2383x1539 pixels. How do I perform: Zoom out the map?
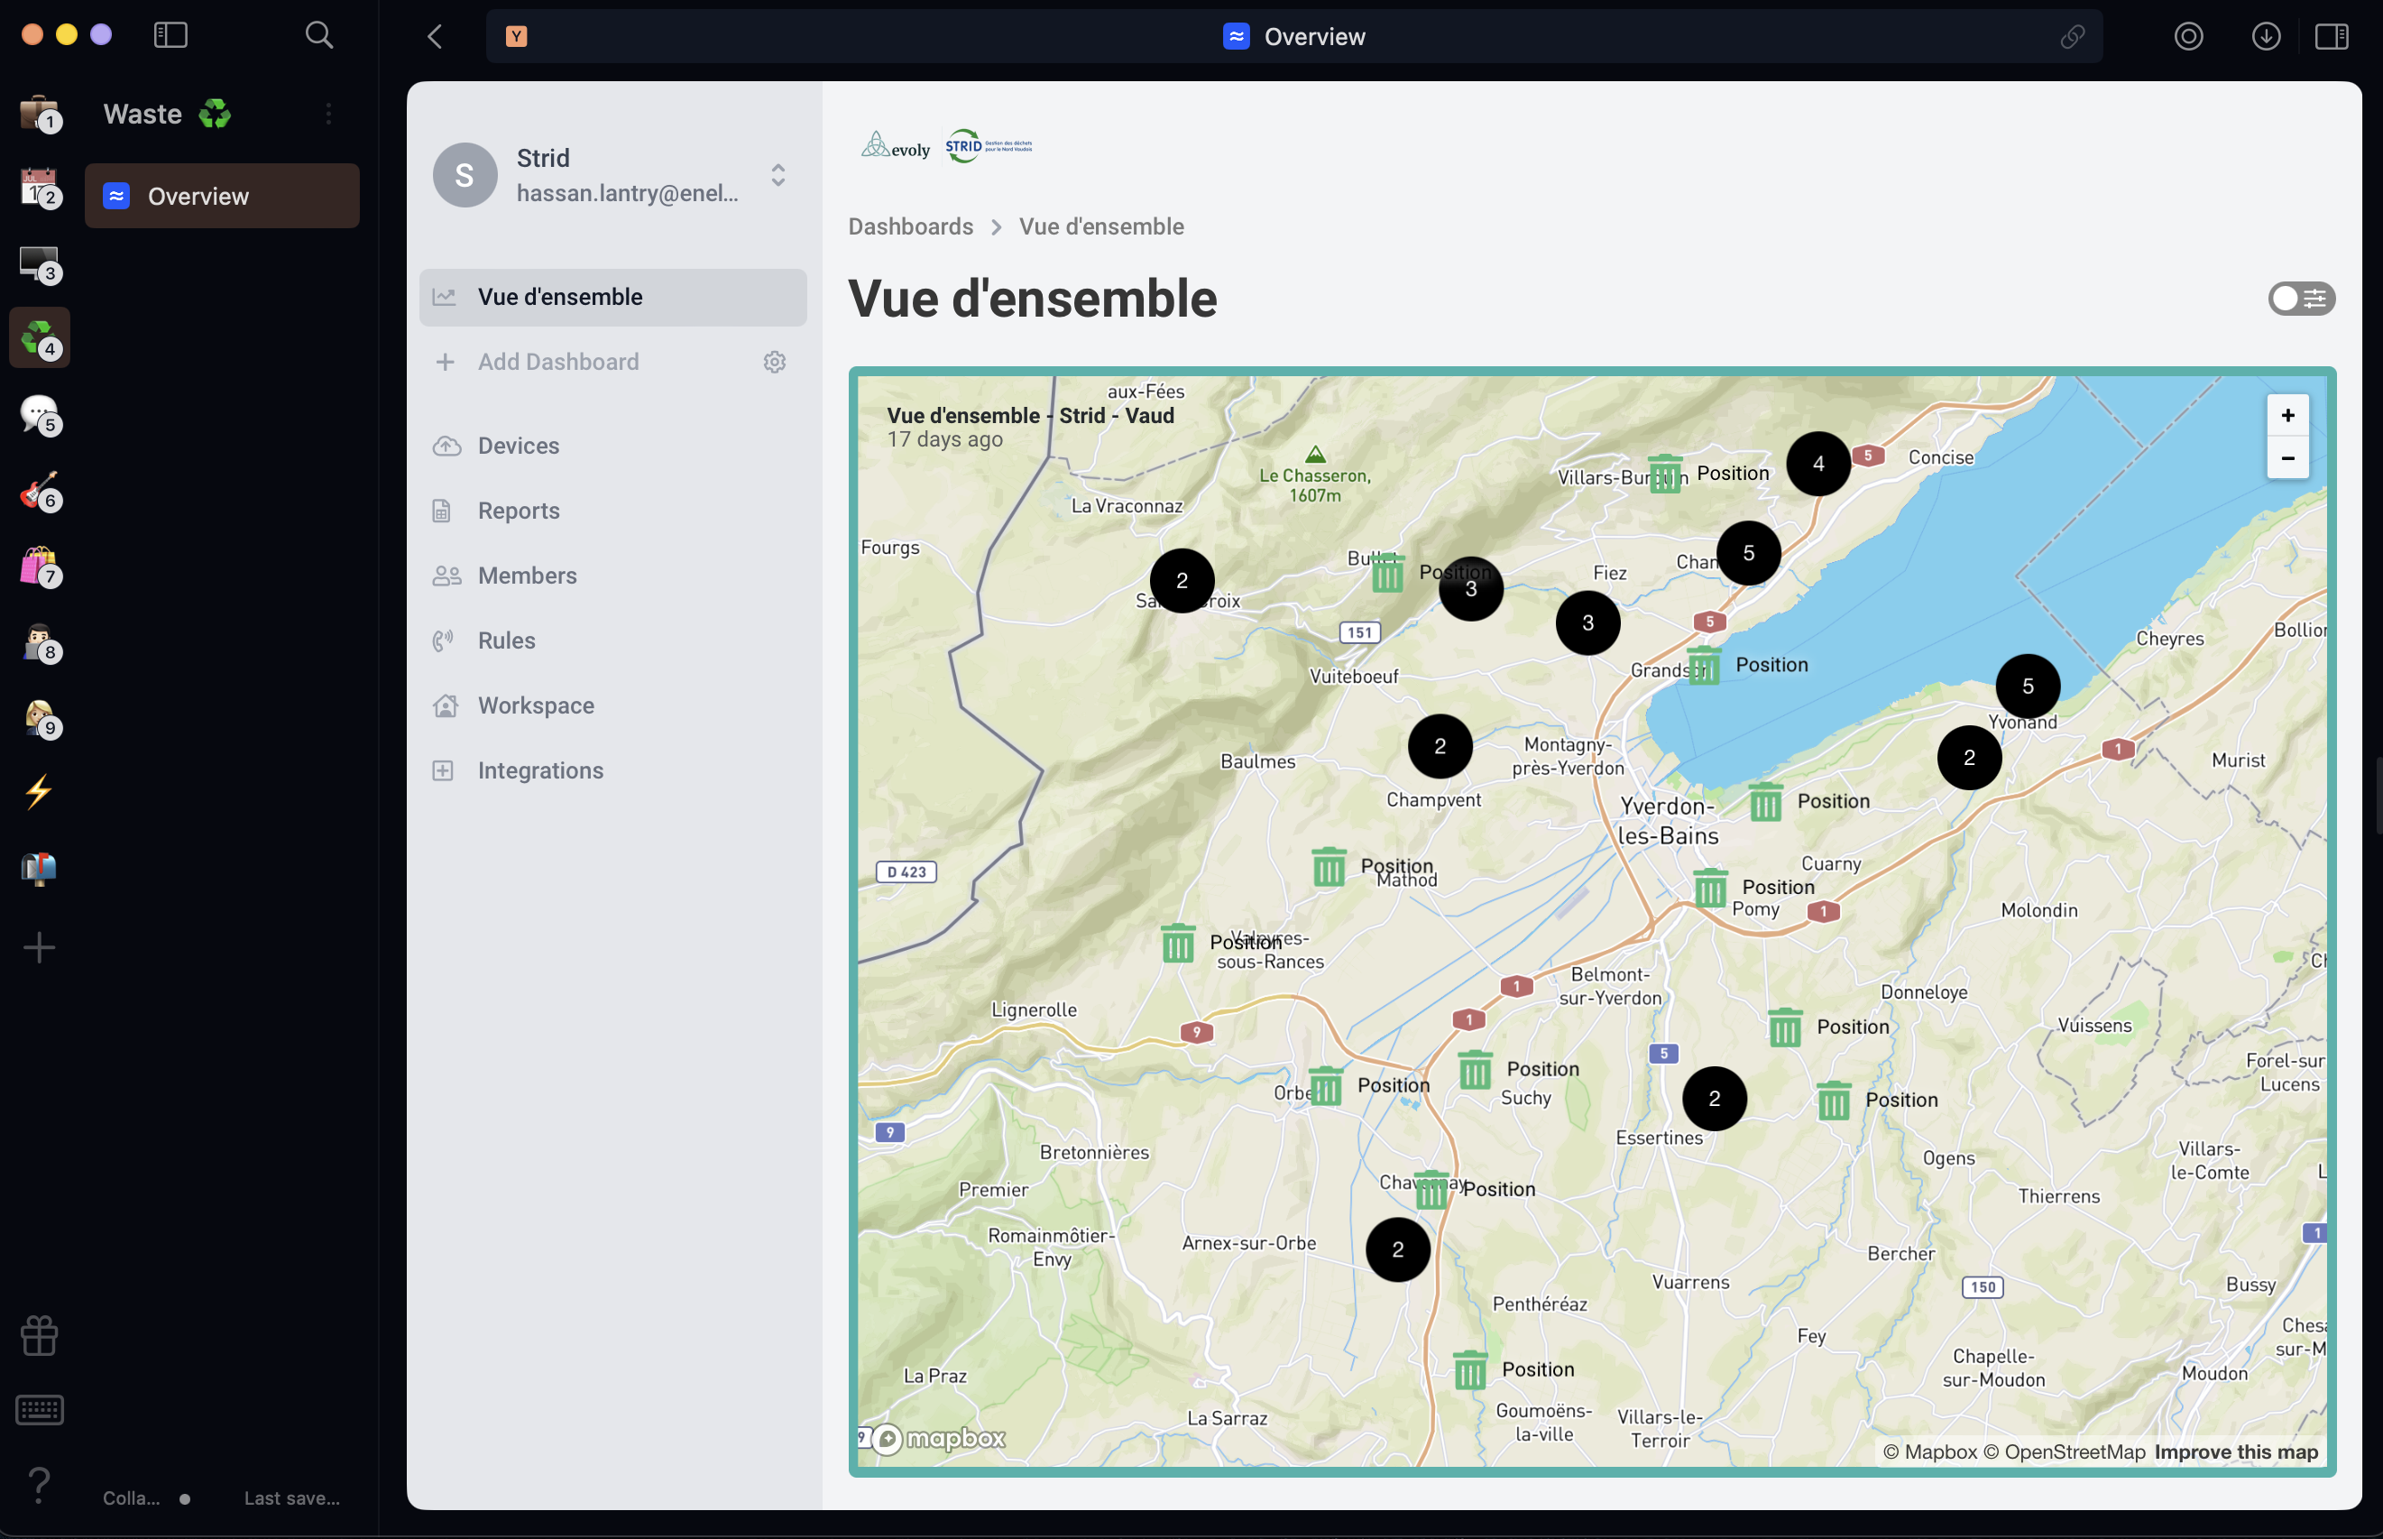(2287, 457)
